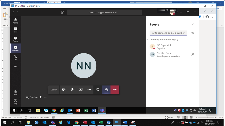This screenshot has height=126, width=225.
Task: Open more actions in meeting toolbar
Action: [89, 90]
